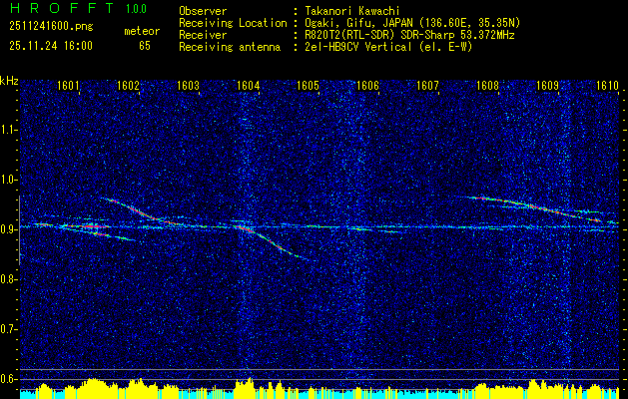Click the Receiving antenna field label
The width and height of the screenshot is (628, 399).
tap(230, 47)
